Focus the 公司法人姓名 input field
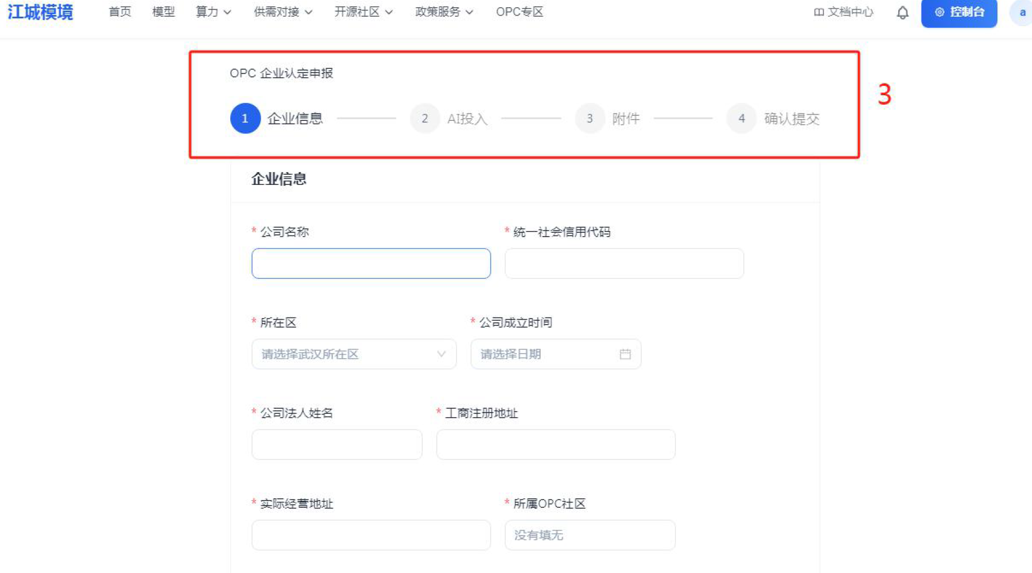Viewport: 1032px width, 573px height. [x=337, y=444]
